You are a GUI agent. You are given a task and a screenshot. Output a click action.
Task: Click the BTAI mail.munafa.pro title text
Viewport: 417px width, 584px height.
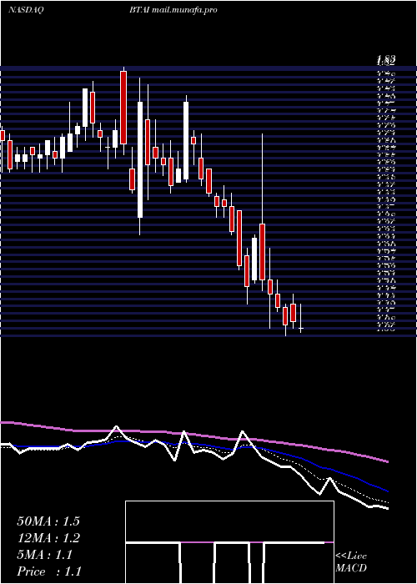click(173, 10)
